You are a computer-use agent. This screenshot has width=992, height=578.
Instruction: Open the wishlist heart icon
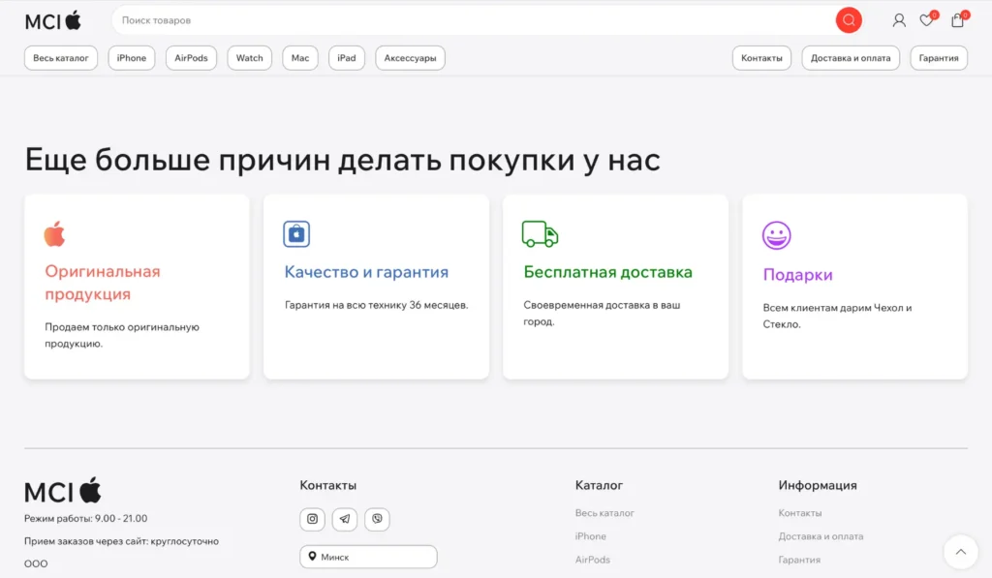[x=927, y=20]
